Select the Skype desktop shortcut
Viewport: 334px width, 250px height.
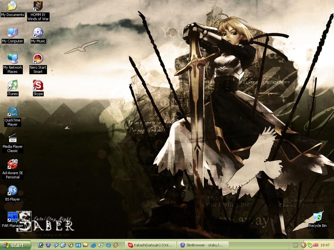38,88
